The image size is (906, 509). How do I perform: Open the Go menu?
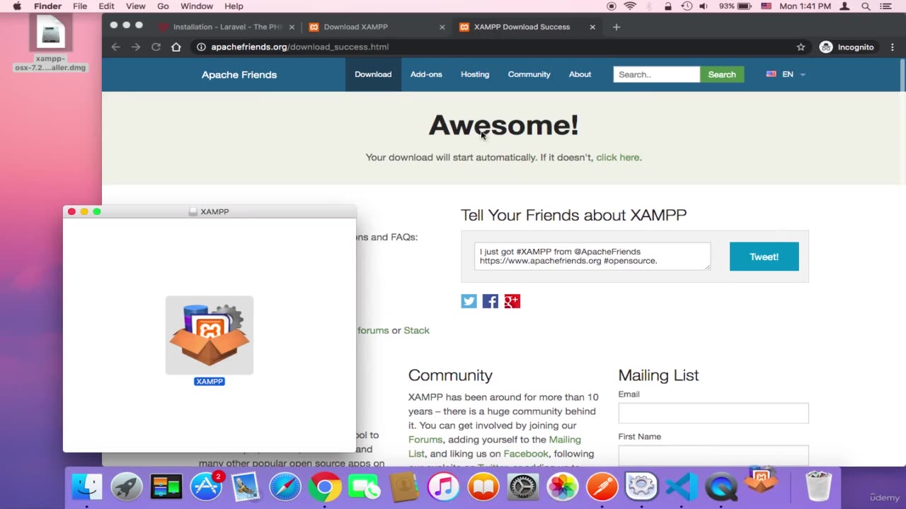tap(163, 6)
